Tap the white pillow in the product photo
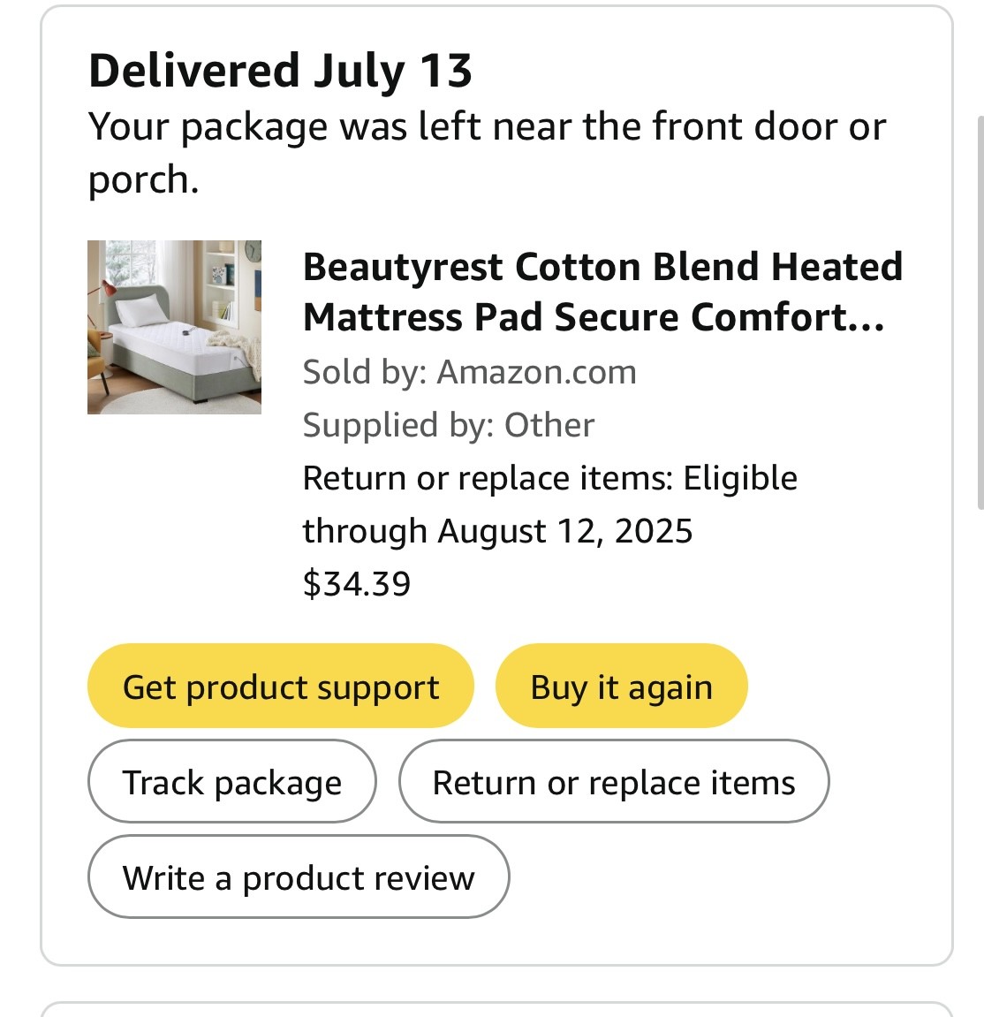Image resolution: width=984 pixels, height=1017 pixels. coord(141,309)
